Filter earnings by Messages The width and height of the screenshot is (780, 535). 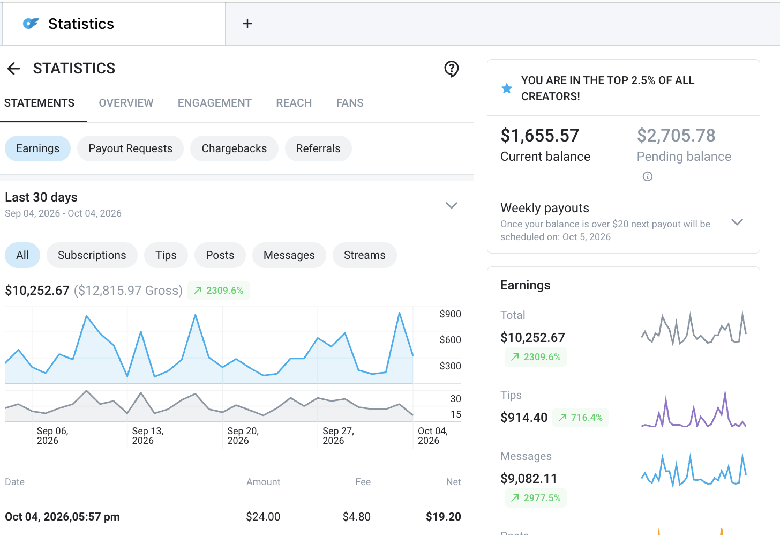tap(289, 255)
